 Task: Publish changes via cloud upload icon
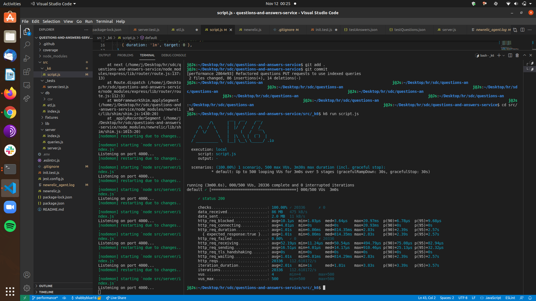[x=64, y=298]
